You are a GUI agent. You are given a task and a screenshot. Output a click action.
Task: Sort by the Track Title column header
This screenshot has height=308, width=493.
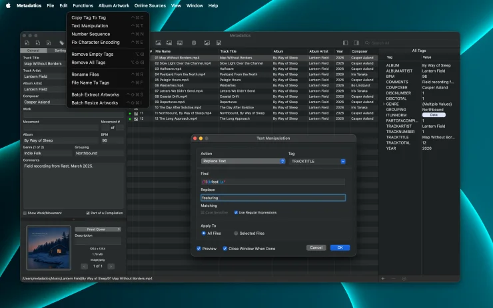pos(245,51)
